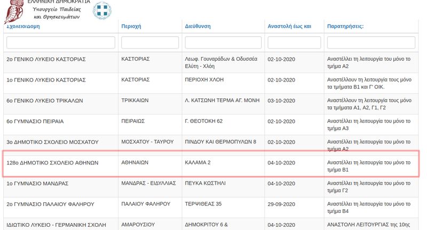Select the 2ο ΓΕΝΙΚΟ ΛΥΚΕΙΟ ΚΑΣΤΟΡΙΑΣ row
This screenshot has width=427, height=230.
tap(46, 59)
